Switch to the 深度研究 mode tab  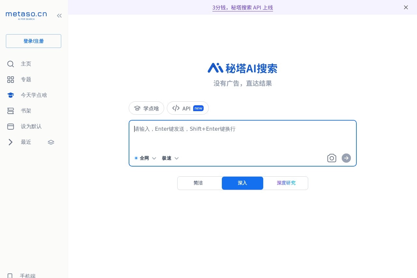pyautogui.click(x=286, y=183)
